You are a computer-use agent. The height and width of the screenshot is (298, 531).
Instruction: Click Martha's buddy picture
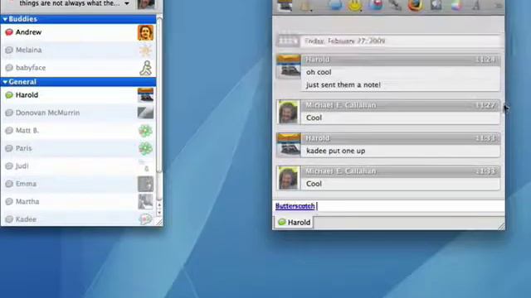146,202
